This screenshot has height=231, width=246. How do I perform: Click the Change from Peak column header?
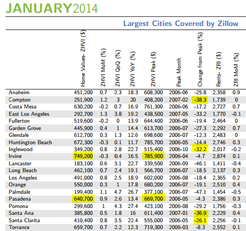click(200, 59)
